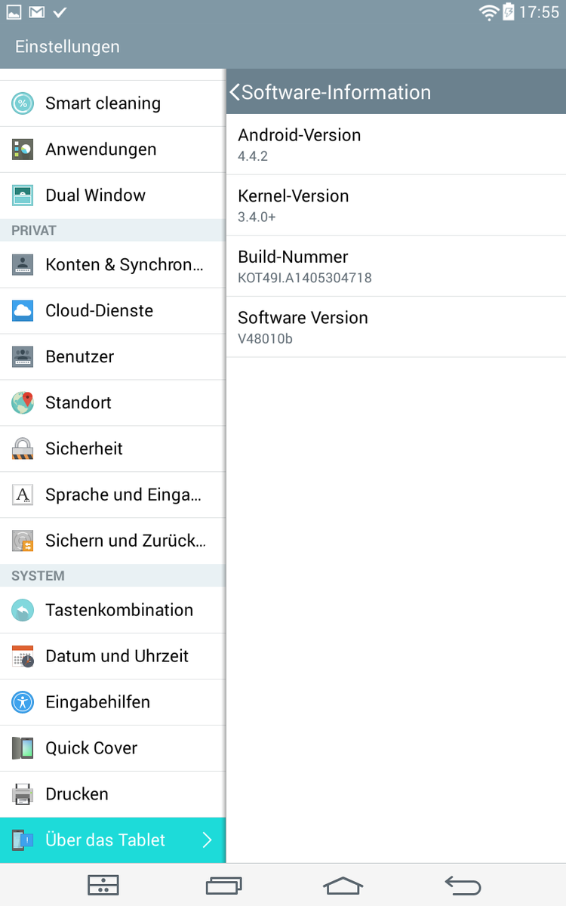
Task: Tap the Eingabehilfen accessibility icon
Action: point(23,702)
